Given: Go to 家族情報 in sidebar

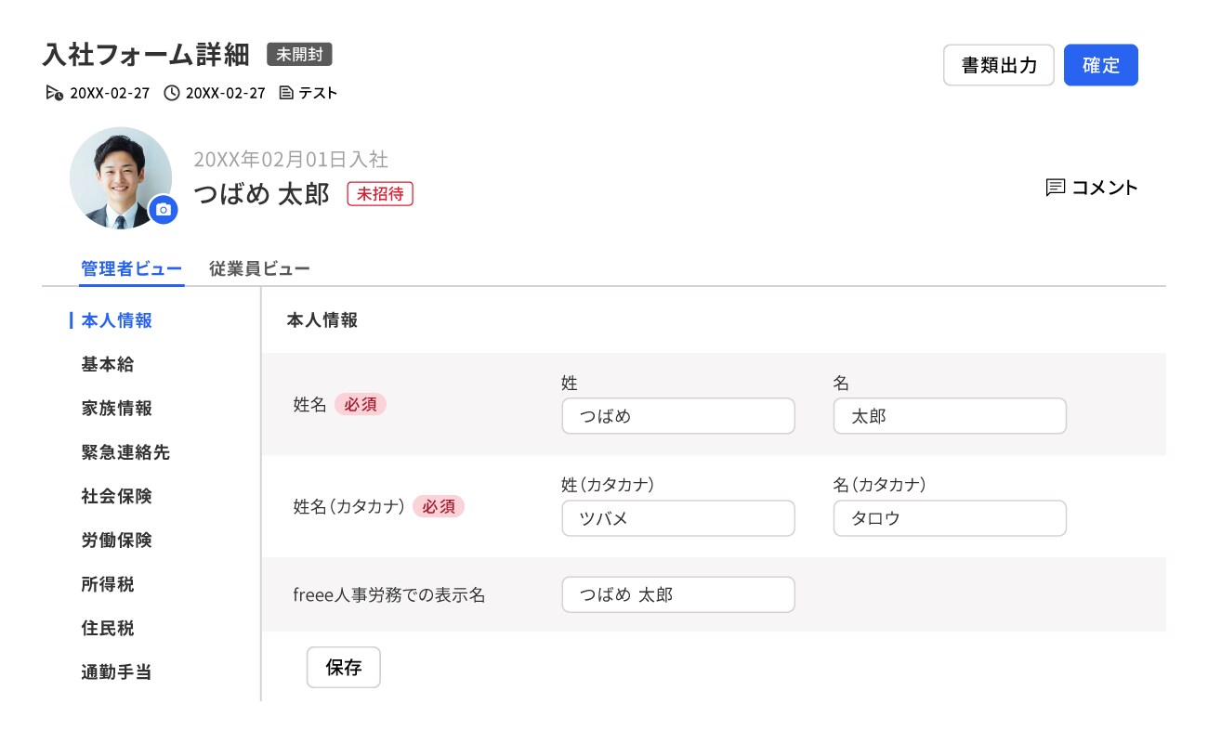Looking at the screenshot, I should tap(116, 409).
